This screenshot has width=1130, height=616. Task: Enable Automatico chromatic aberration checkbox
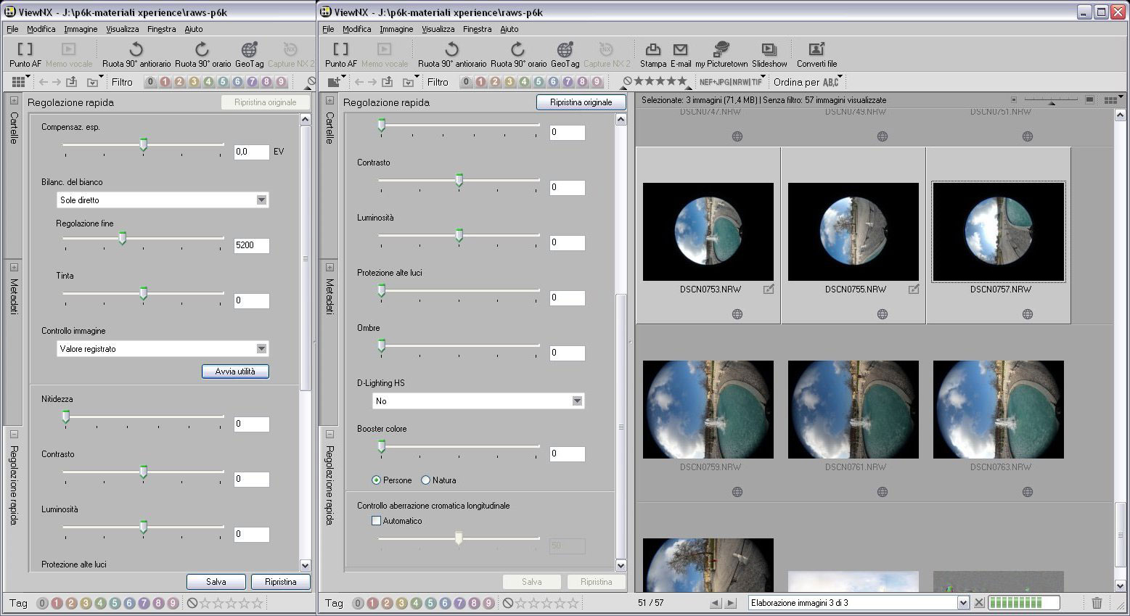click(376, 520)
